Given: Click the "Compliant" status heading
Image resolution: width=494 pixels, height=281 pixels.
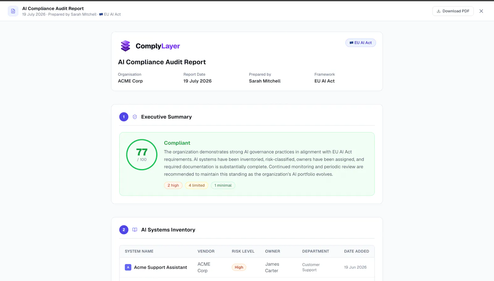Looking at the screenshot, I should 177,143.
